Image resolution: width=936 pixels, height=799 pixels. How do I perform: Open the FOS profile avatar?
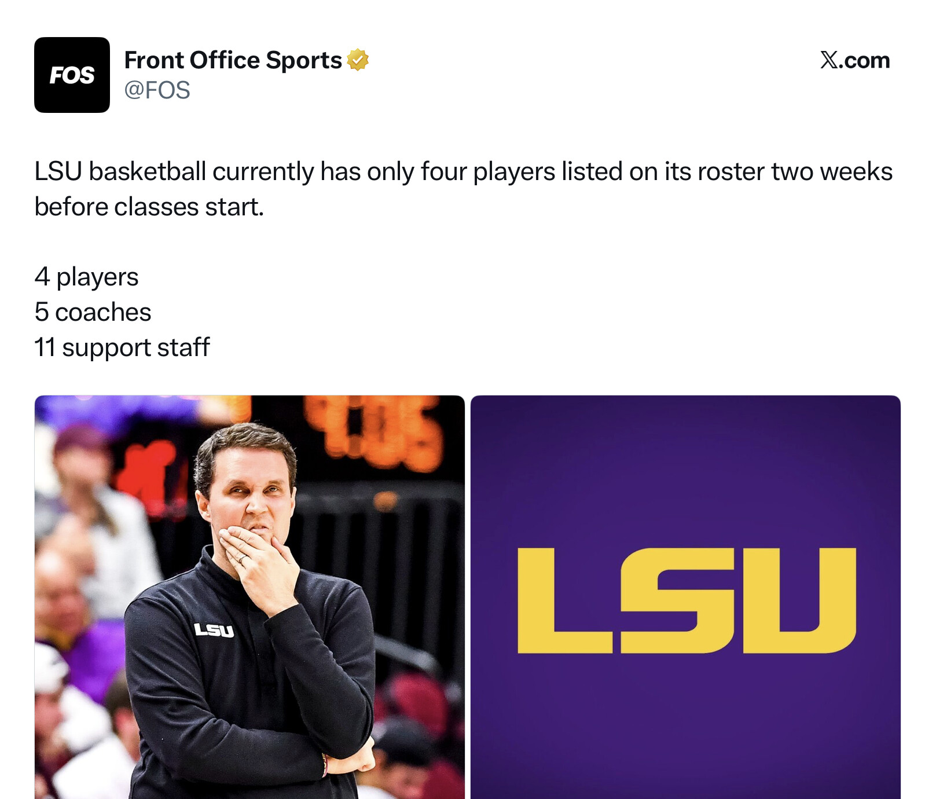(x=72, y=75)
